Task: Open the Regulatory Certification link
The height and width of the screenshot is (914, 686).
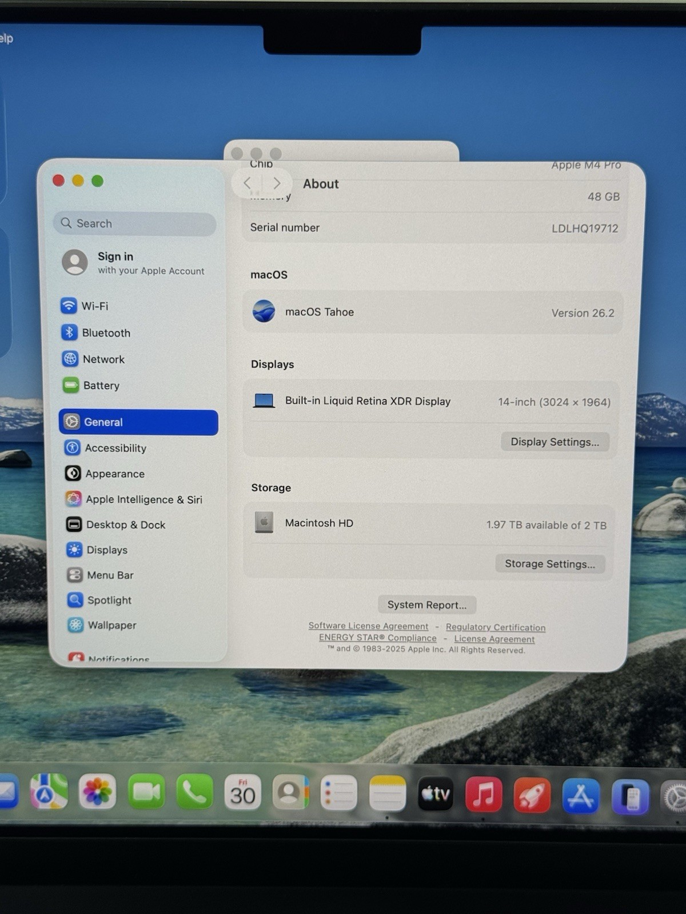Action: (x=496, y=627)
